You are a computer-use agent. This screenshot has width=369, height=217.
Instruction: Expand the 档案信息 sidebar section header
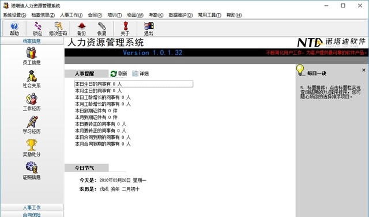(x=32, y=41)
